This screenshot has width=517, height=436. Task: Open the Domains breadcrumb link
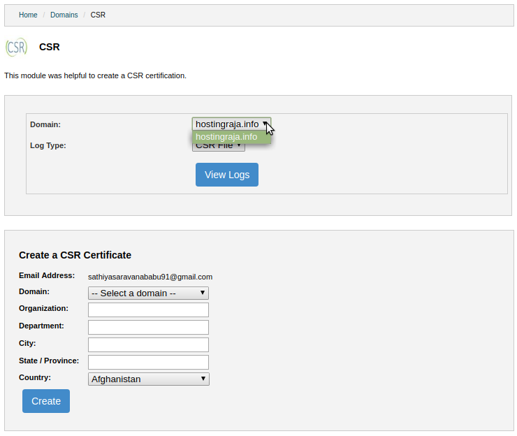(x=64, y=15)
